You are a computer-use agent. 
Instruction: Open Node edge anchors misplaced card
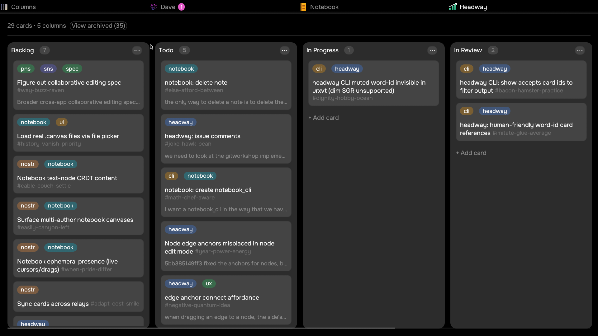(226, 246)
